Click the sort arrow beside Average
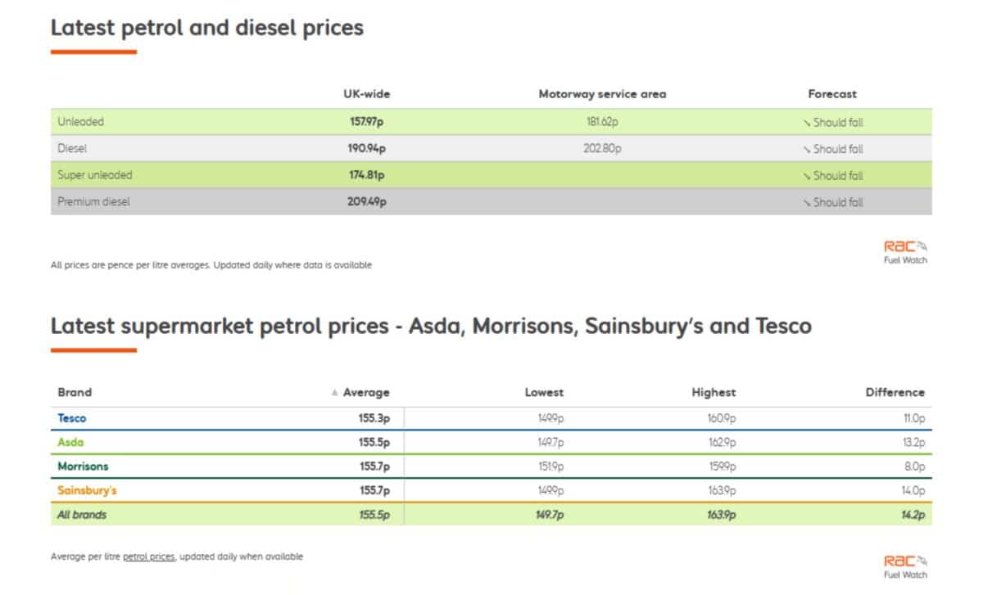The image size is (983, 595). coord(334,393)
